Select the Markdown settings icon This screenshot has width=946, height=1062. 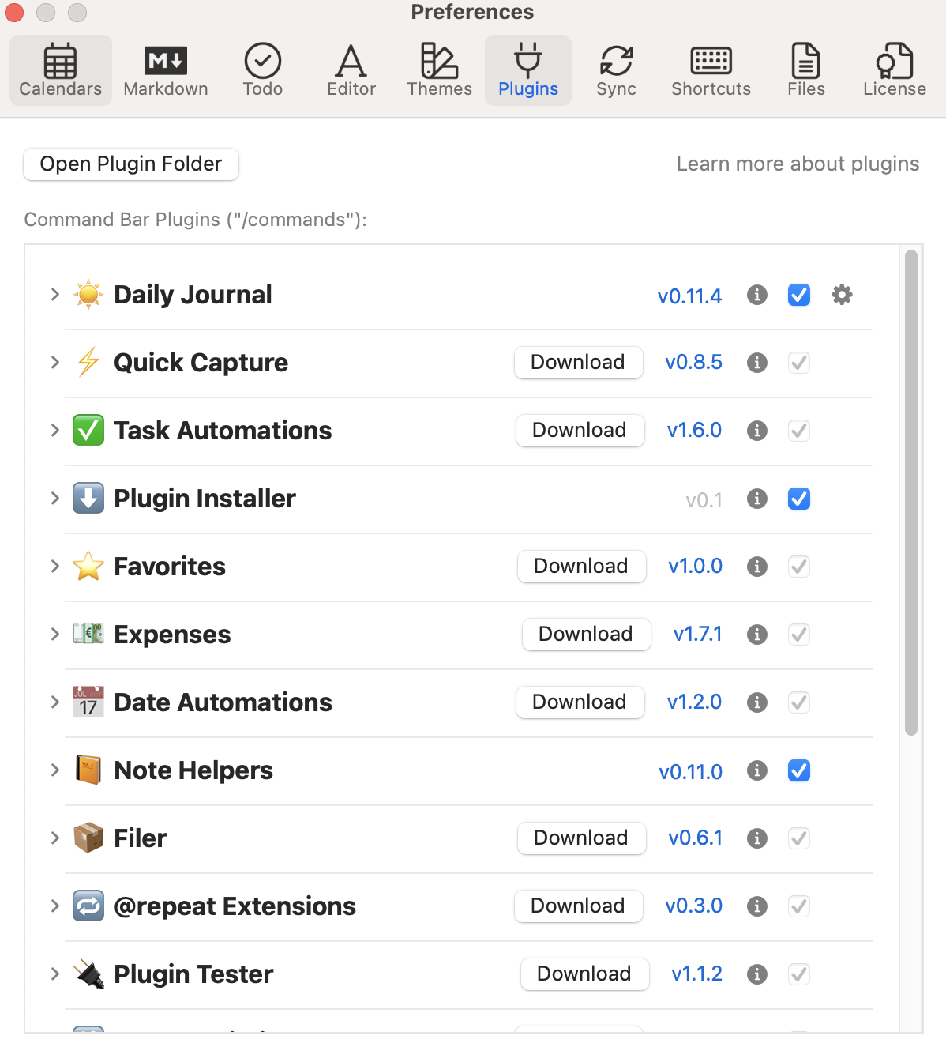pyautogui.click(x=165, y=70)
